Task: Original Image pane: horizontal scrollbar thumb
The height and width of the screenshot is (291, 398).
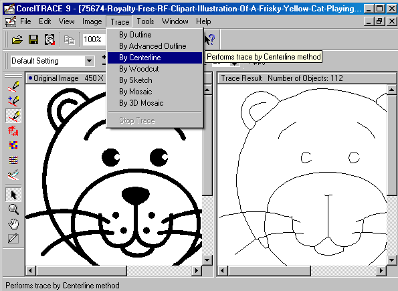Action: point(81,271)
